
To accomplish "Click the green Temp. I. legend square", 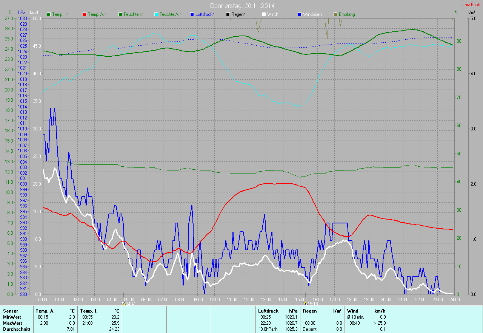I will tap(49, 14).
